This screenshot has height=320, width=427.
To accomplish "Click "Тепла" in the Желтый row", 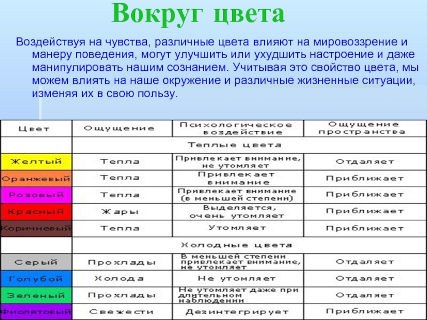I will tap(120, 162).
